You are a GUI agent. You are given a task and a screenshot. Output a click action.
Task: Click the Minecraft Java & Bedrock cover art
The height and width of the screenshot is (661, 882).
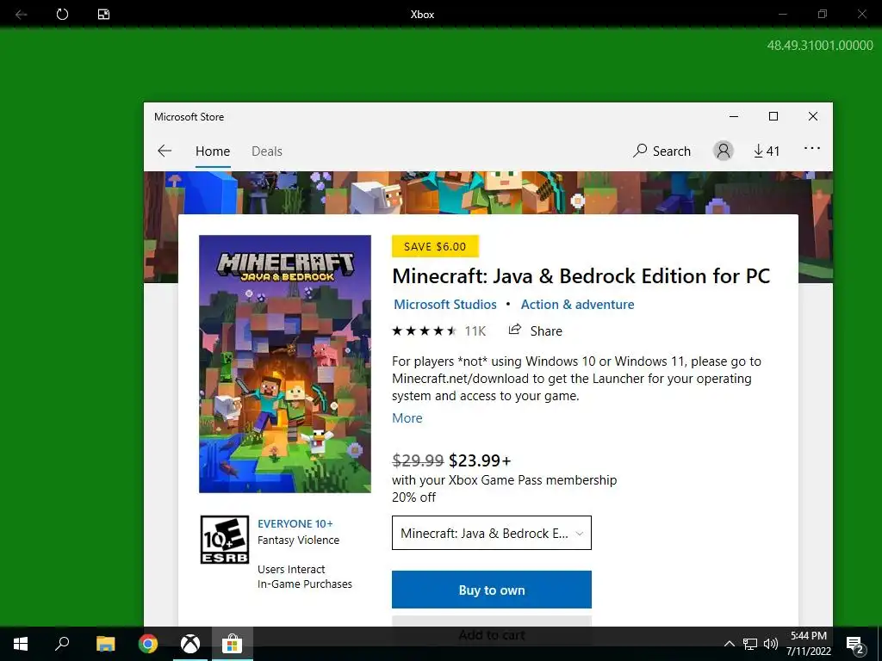285,364
